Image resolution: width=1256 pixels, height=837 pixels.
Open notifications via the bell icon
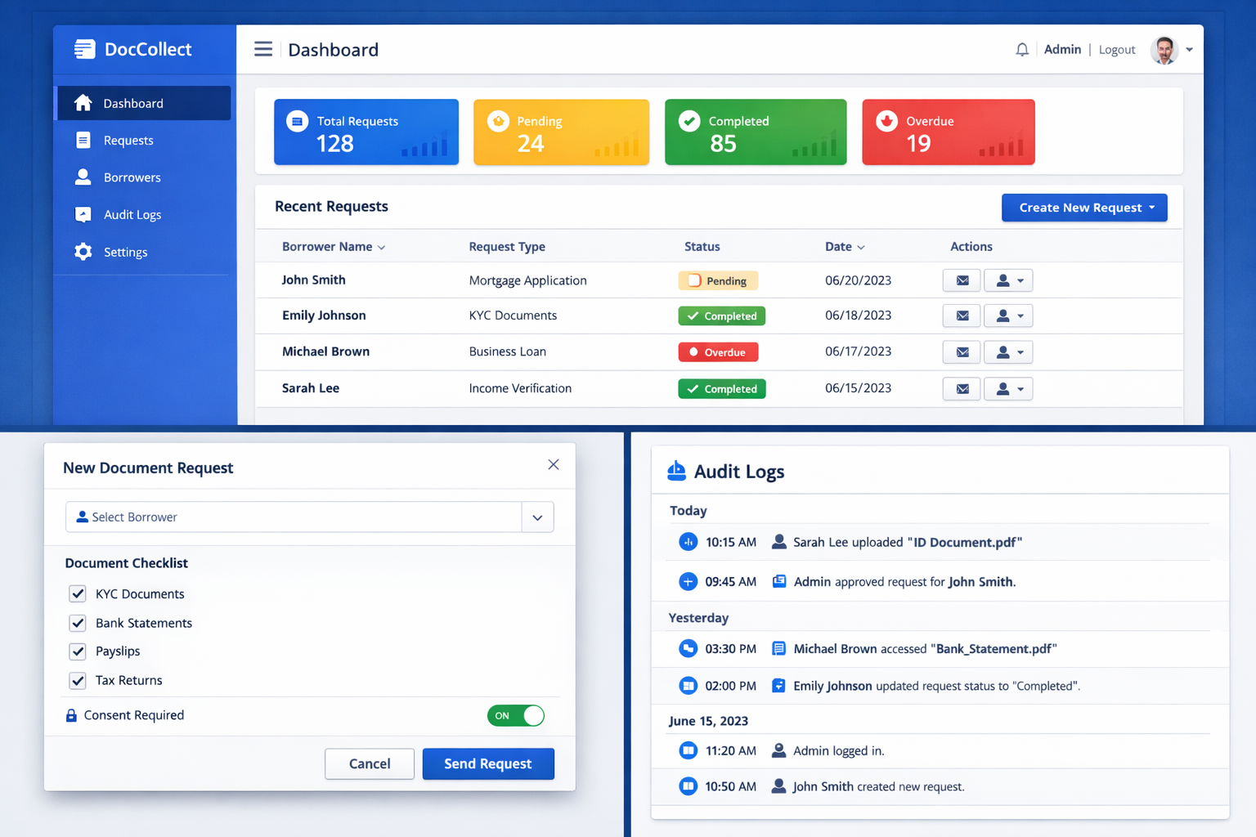[1021, 49]
